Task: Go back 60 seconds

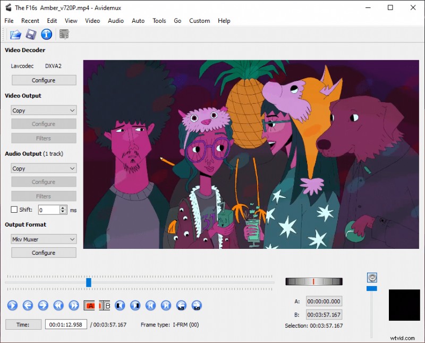Action: click(180, 305)
